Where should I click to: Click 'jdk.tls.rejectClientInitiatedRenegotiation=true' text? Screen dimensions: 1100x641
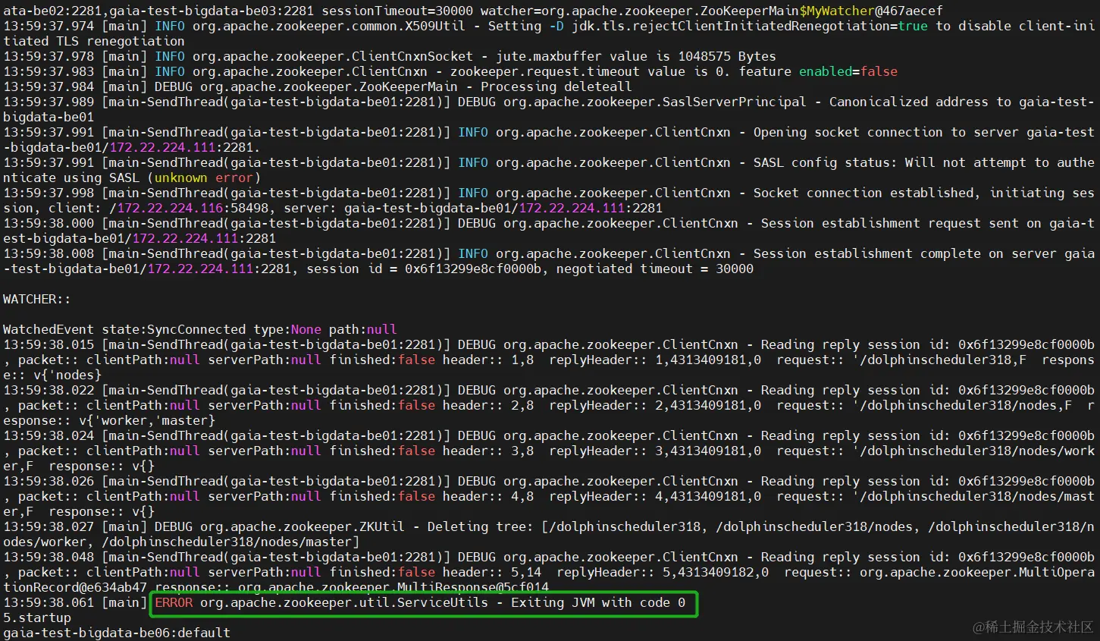pyautogui.click(x=750, y=26)
